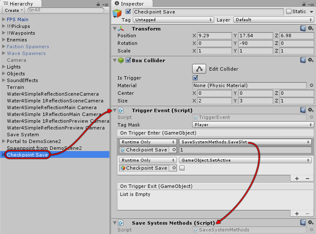316x234 pixels.
Task: Open Physic Material object picker circle
Action: point(311,85)
